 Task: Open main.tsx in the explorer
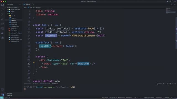pos(14,24)
